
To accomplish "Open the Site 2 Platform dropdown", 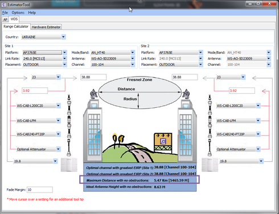I will coord(200,52).
